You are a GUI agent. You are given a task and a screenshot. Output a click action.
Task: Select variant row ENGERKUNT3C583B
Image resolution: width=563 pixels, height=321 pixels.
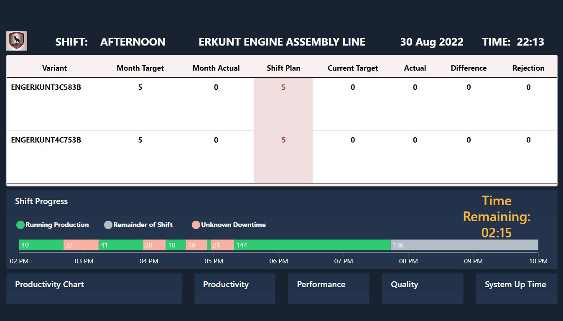[282, 104]
